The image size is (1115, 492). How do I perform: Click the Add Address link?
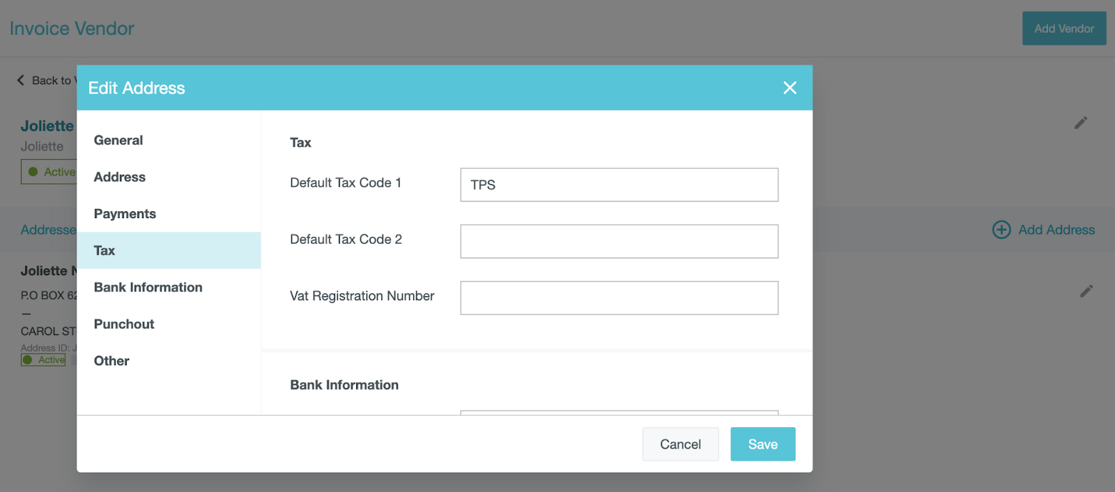[x=1056, y=230]
